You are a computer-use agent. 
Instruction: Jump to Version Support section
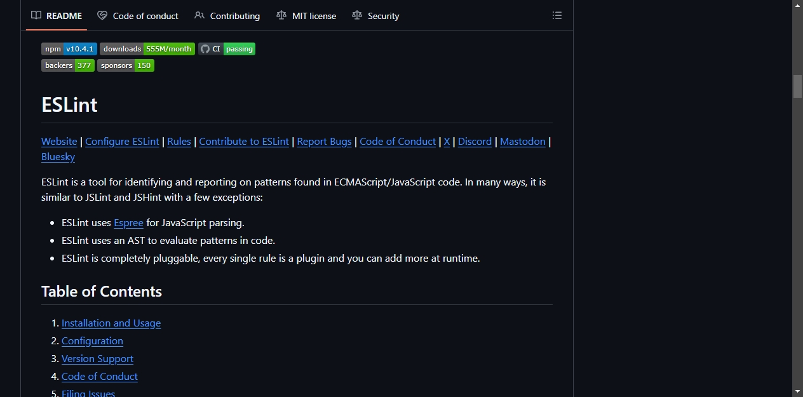[x=97, y=359]
